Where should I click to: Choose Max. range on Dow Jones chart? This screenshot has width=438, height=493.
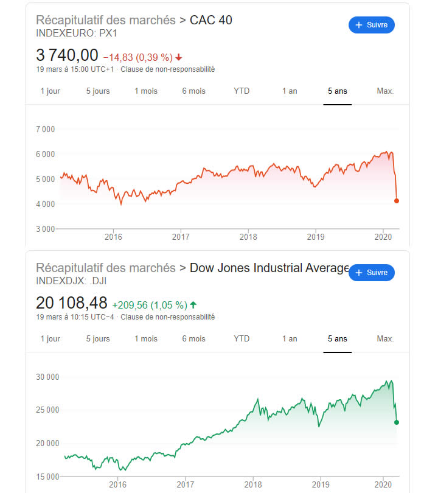point(385,339)
